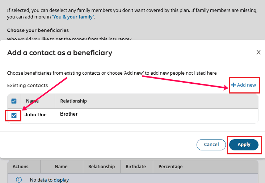265x183 pixels.
Task: Click the Actions column header in the beneficiaries table
Action: coord(20,167)
